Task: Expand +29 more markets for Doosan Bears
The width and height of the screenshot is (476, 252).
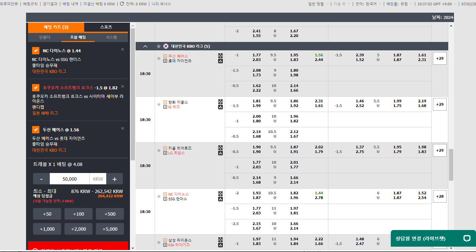Action: click(x=440, y=58)
